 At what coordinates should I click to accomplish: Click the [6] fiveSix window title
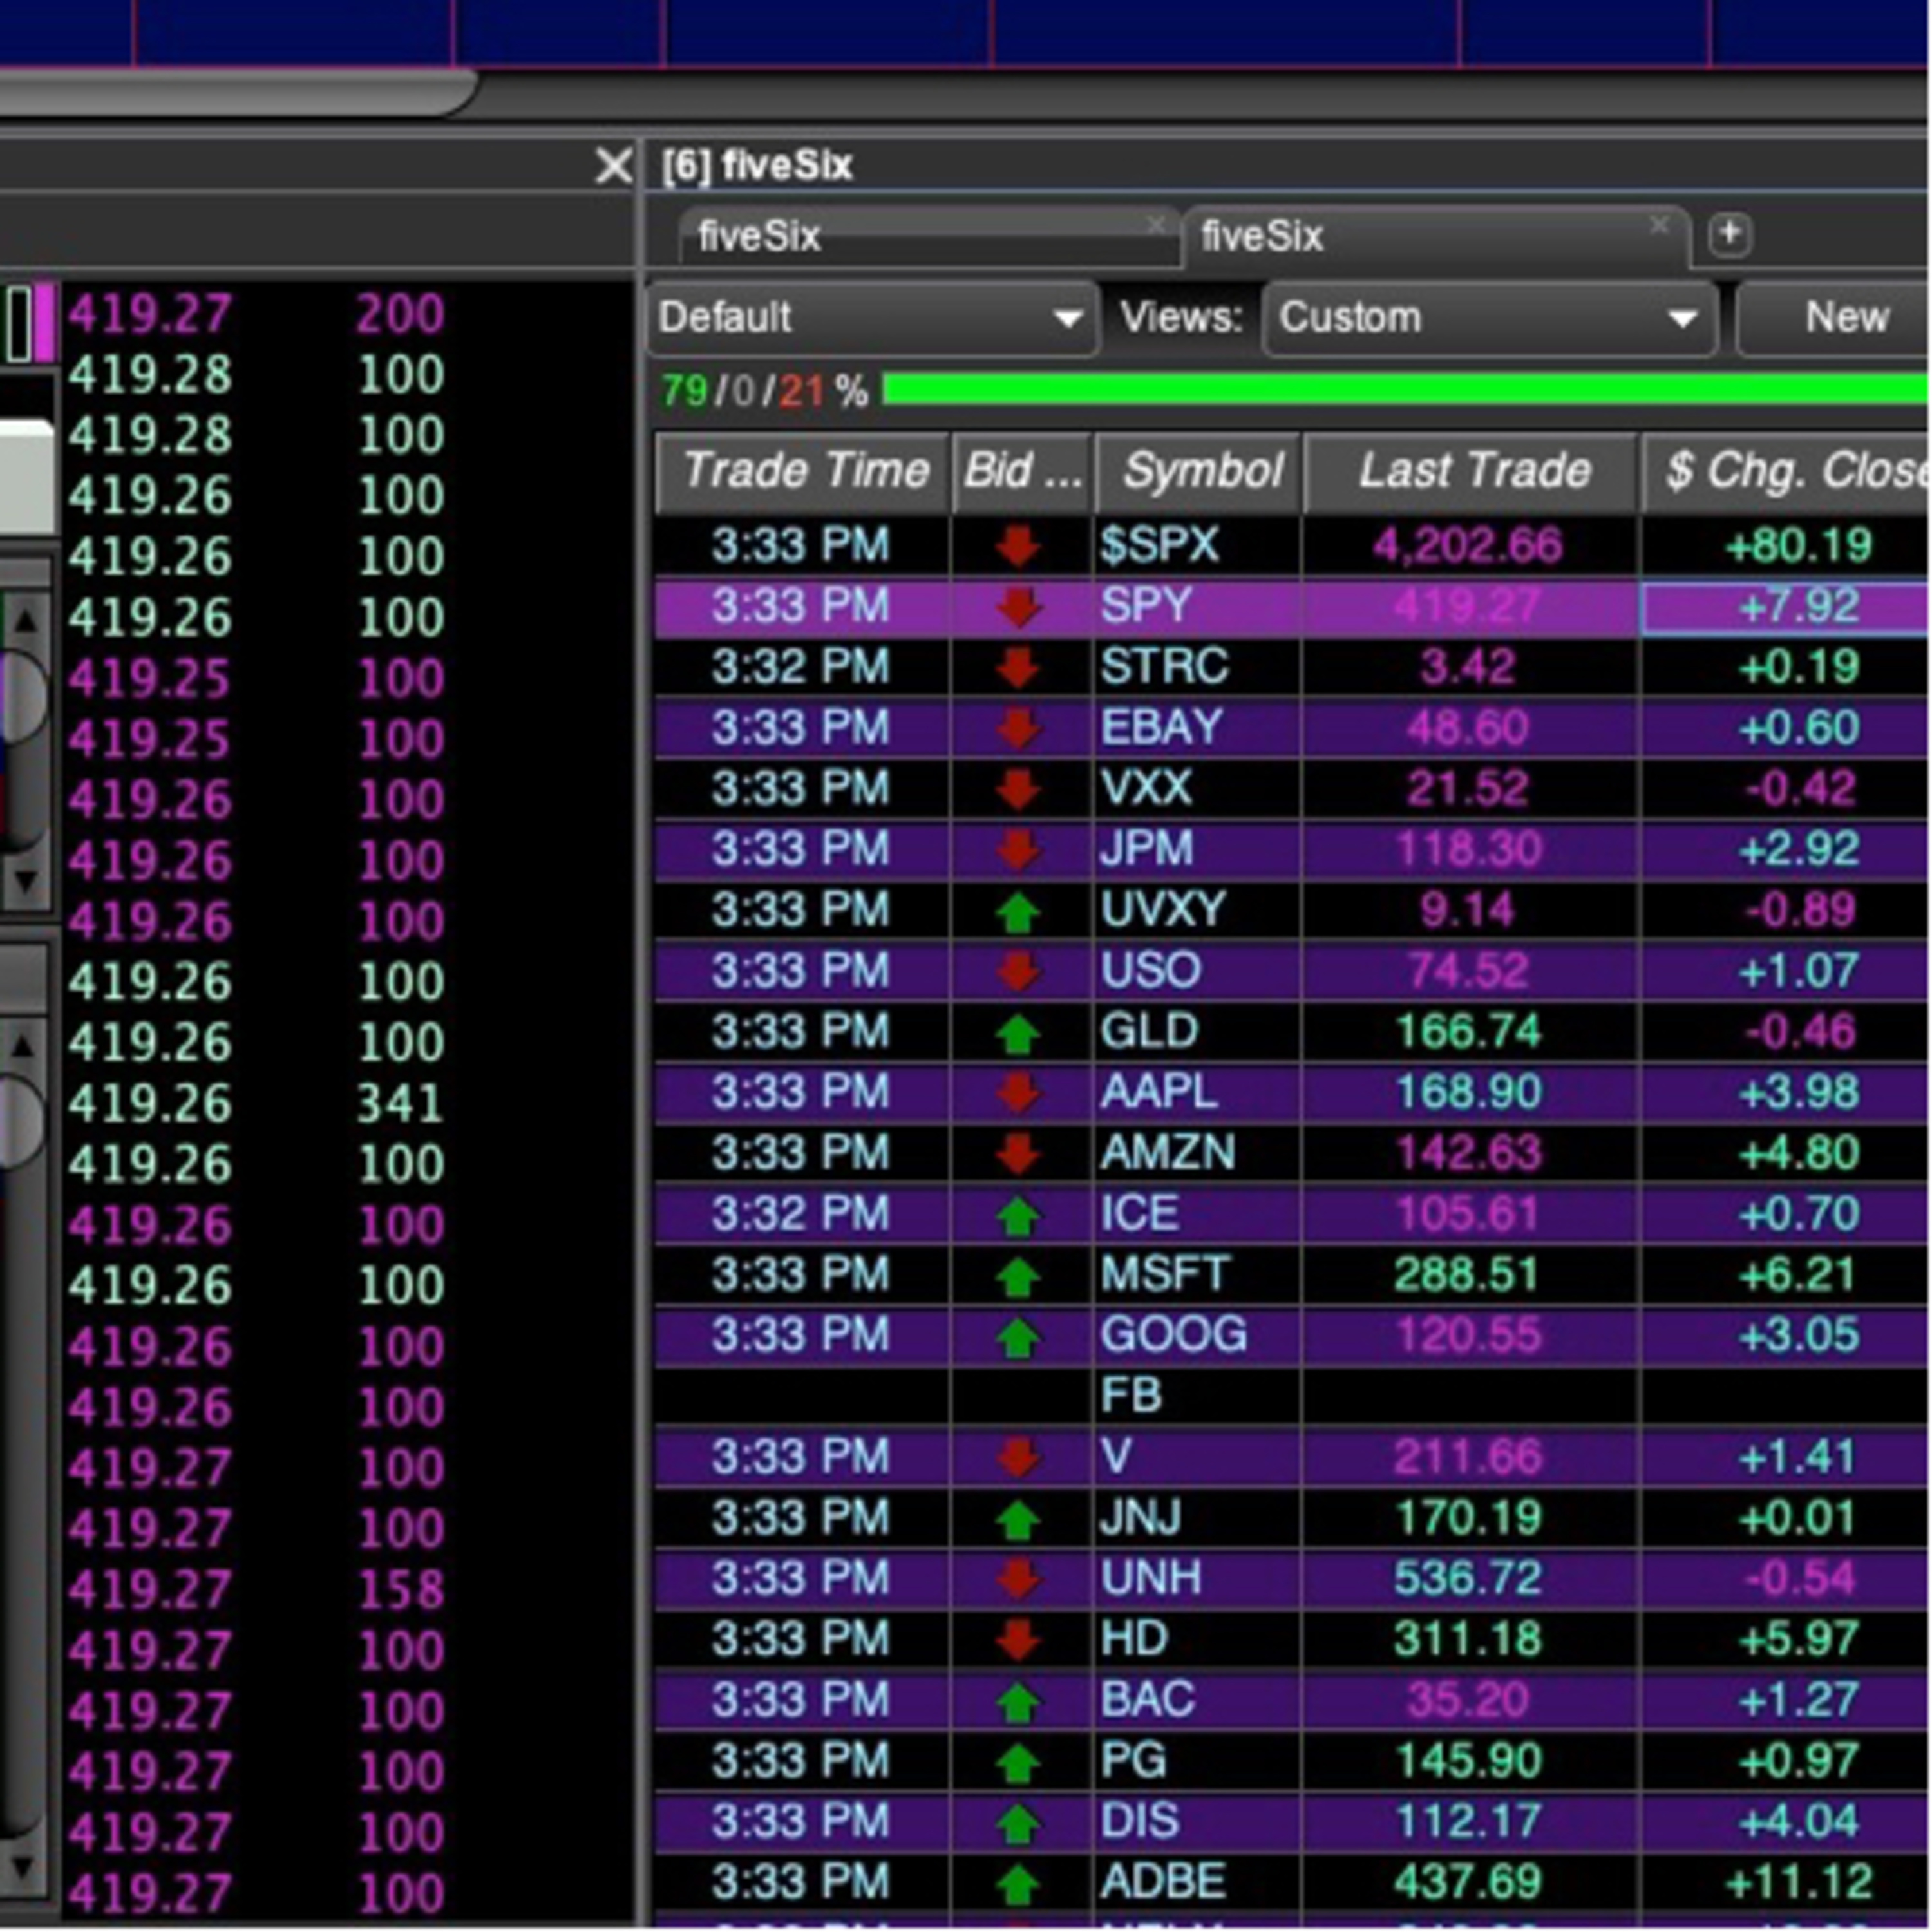pyautogui.click(x=757, y=166)
